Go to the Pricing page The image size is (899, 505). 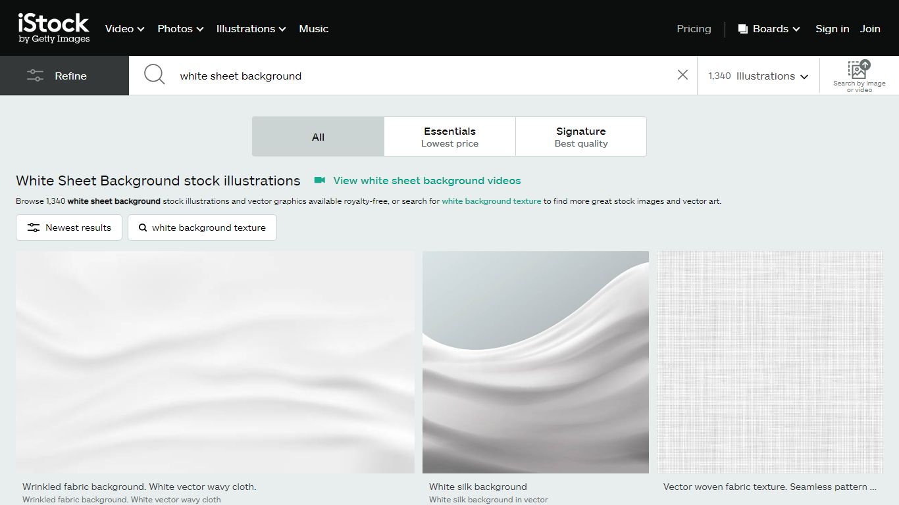[694, 29]
